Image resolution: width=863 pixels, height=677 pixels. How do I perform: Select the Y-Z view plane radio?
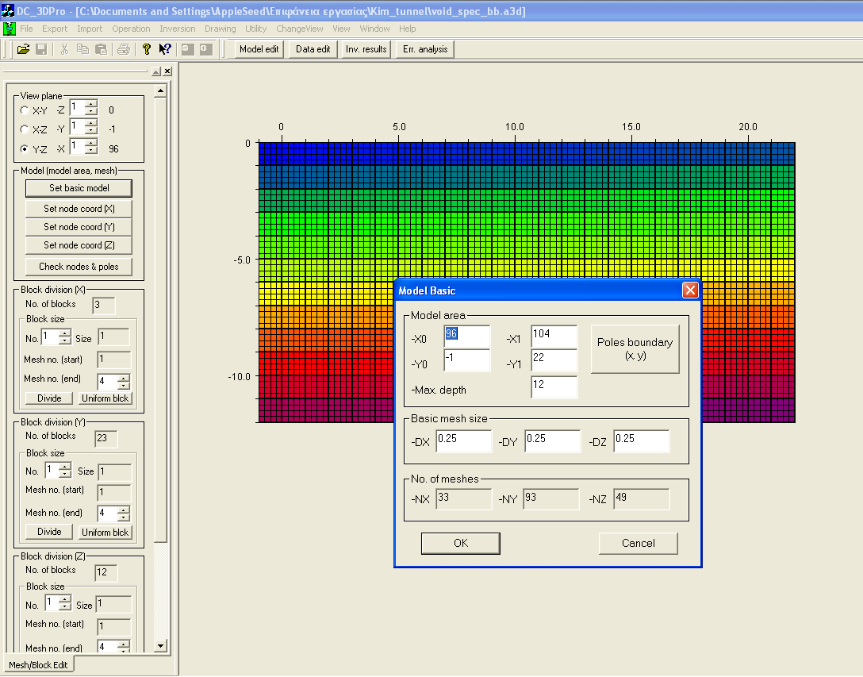click(25, 148)
